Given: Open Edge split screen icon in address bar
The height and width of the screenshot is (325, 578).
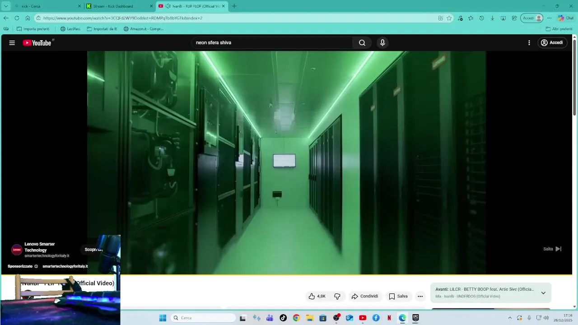Looking at the screenshot, I should [441, 18].
